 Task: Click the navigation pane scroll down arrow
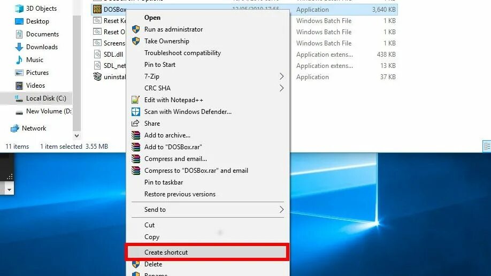pos(76,136)
